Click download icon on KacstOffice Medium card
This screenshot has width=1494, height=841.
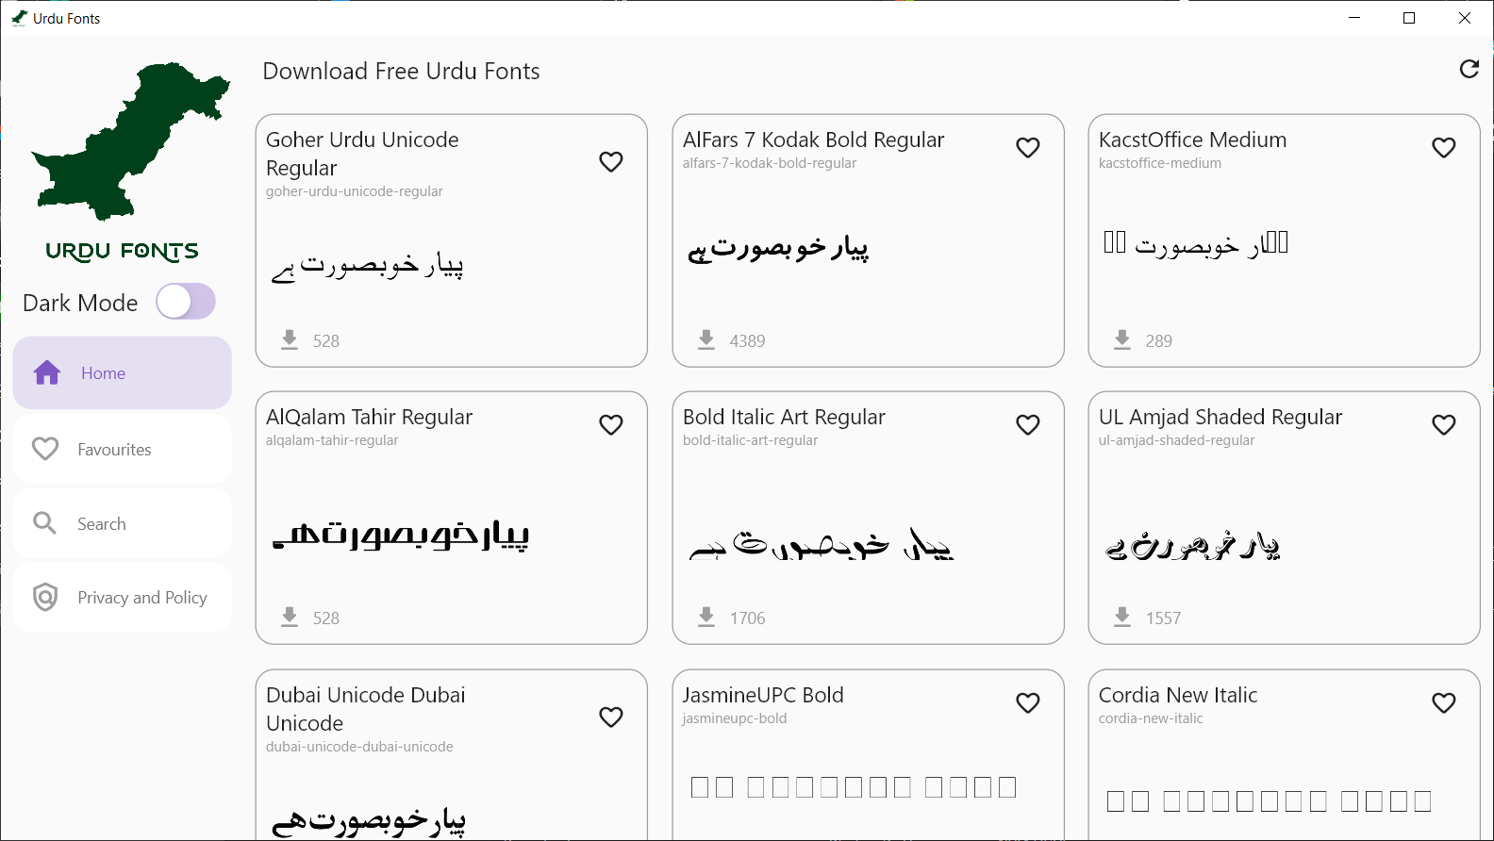click(1122, 339)
